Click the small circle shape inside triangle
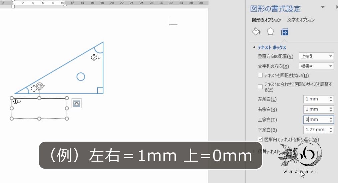Image resolution: width=338 pixels, height=183 pixels. coord(81,76)
